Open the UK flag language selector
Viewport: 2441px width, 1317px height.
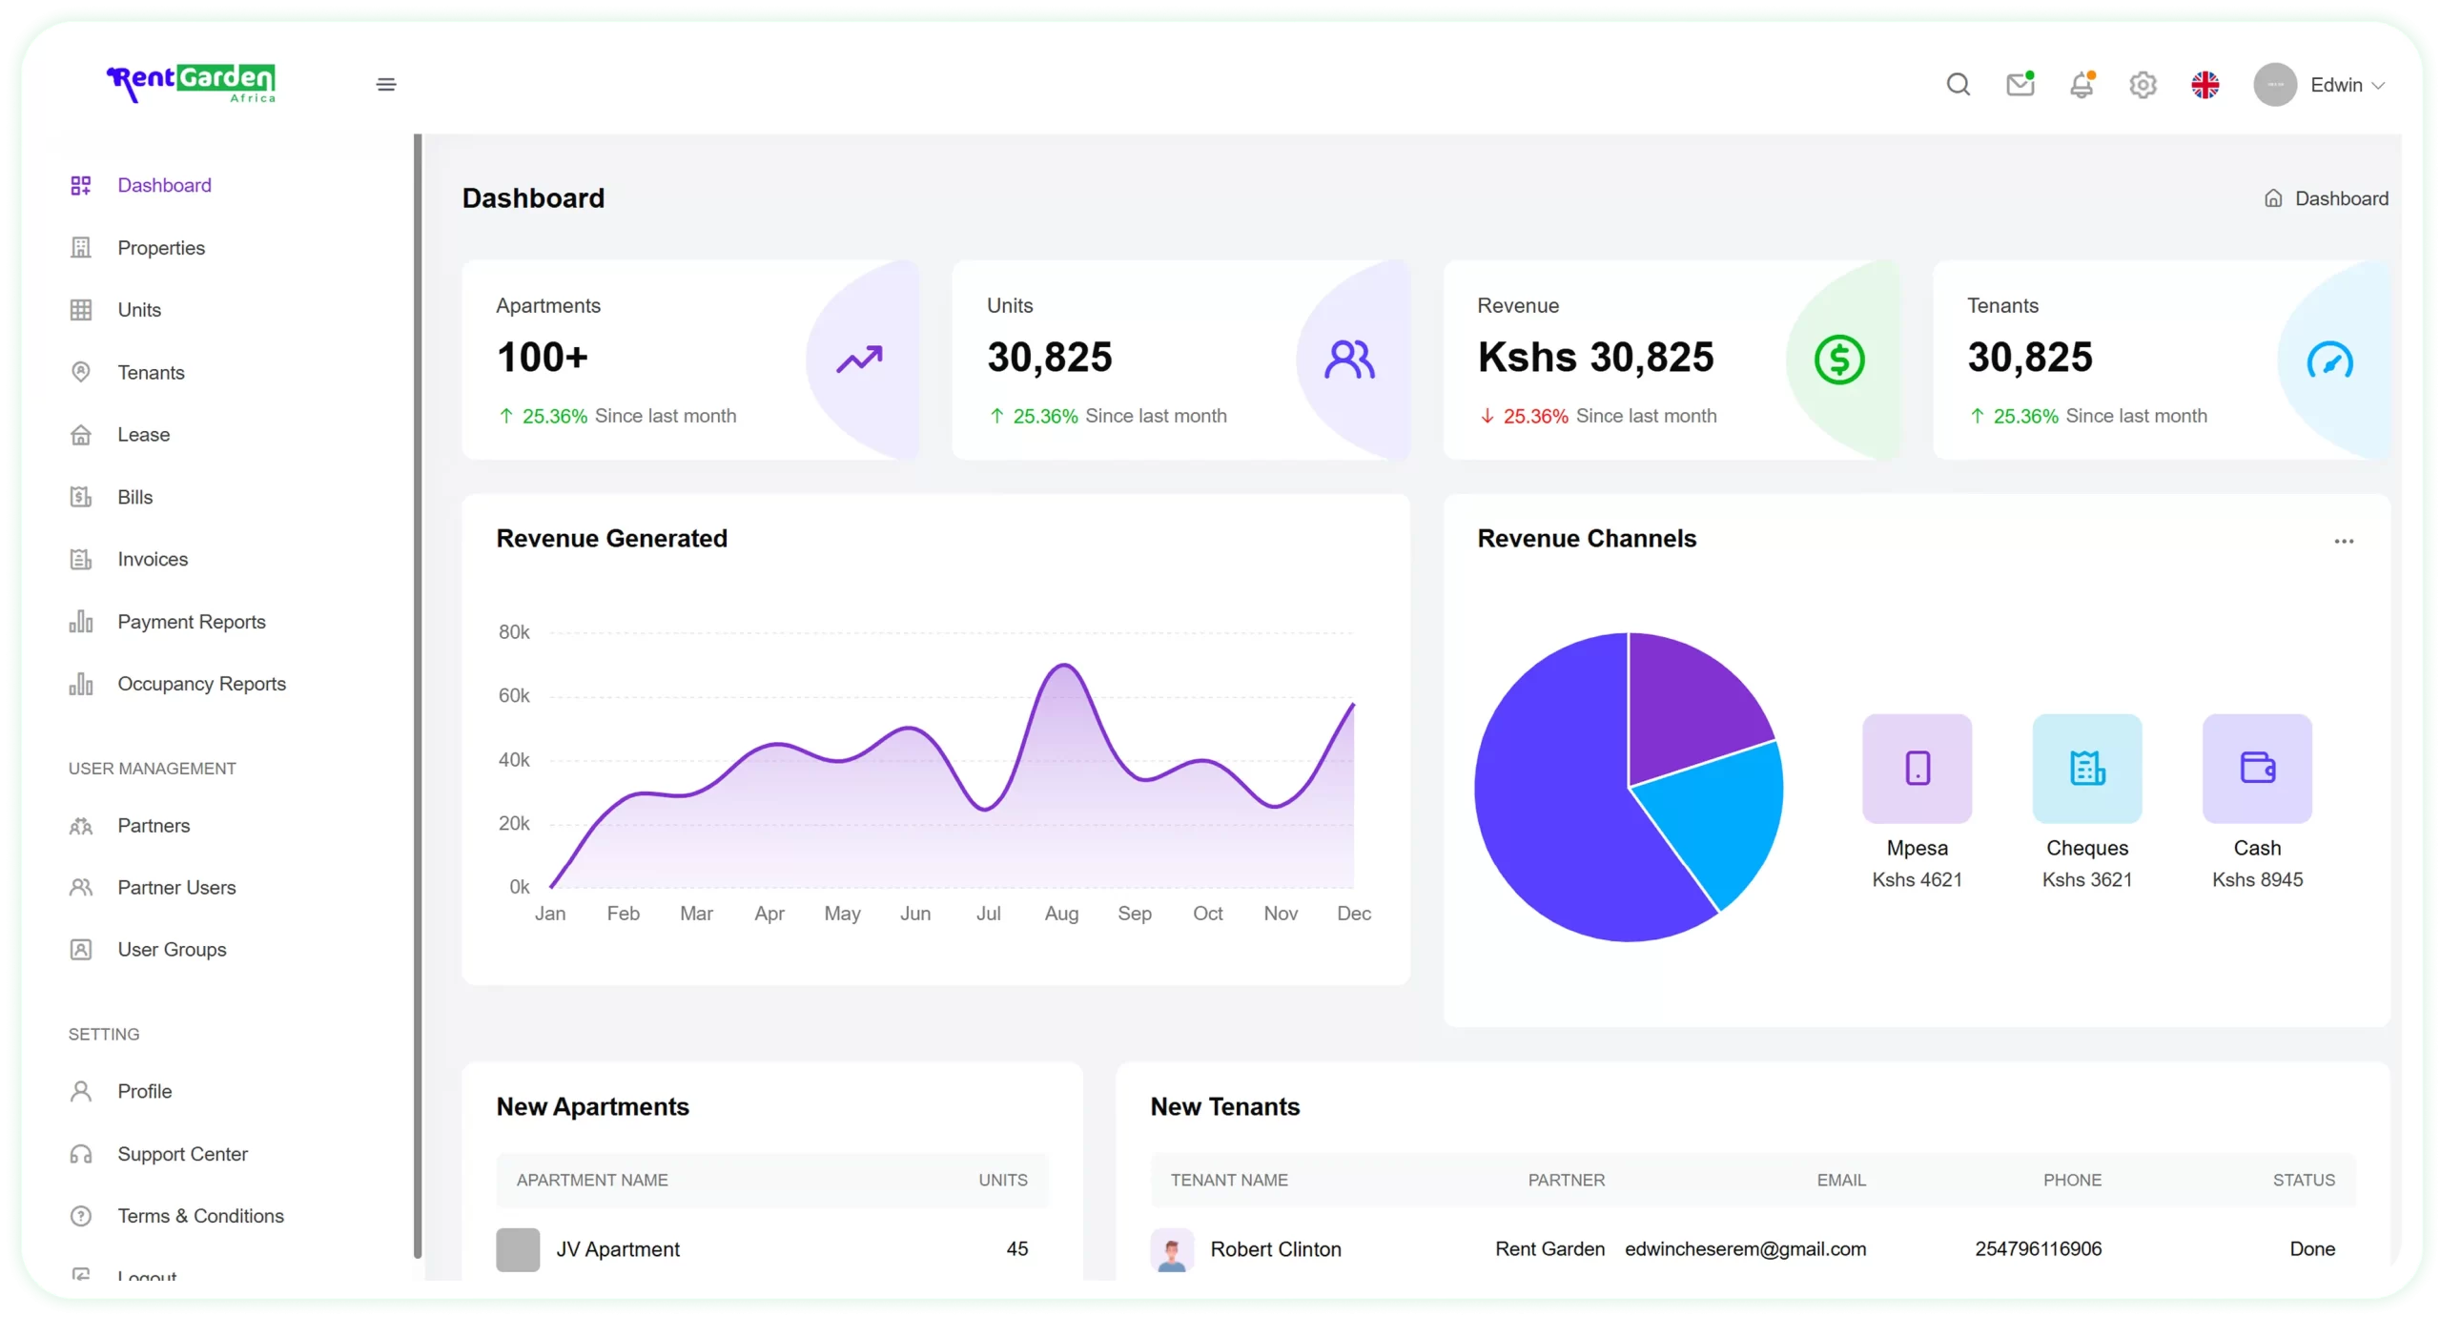pos(2205,85)
